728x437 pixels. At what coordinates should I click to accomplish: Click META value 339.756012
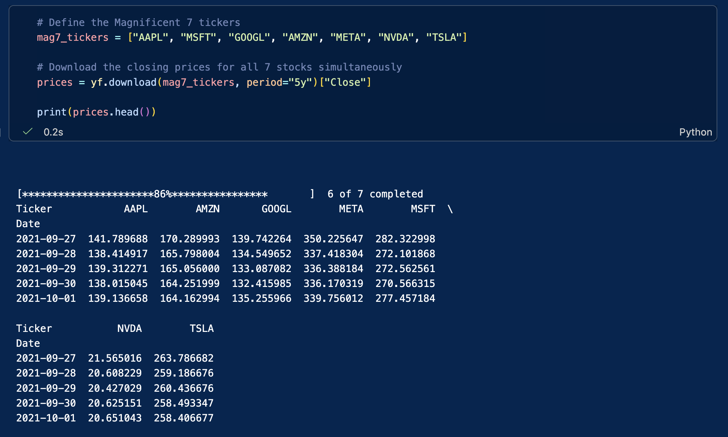pyautogui.click(x=333, y=298)
